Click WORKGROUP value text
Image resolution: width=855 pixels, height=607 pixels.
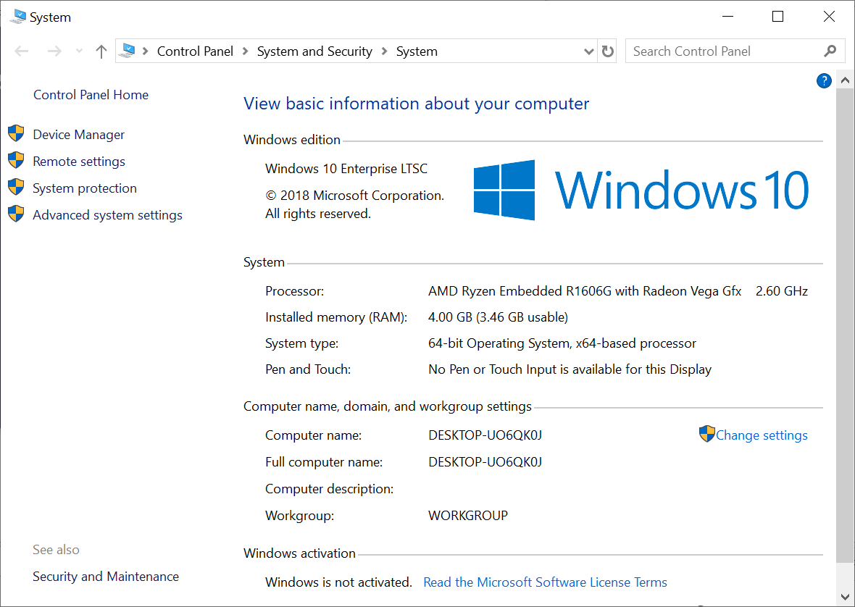468,516
